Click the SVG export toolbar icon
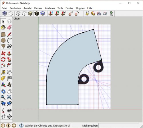Viewport: 143px width, 128px height. (111, 14)
